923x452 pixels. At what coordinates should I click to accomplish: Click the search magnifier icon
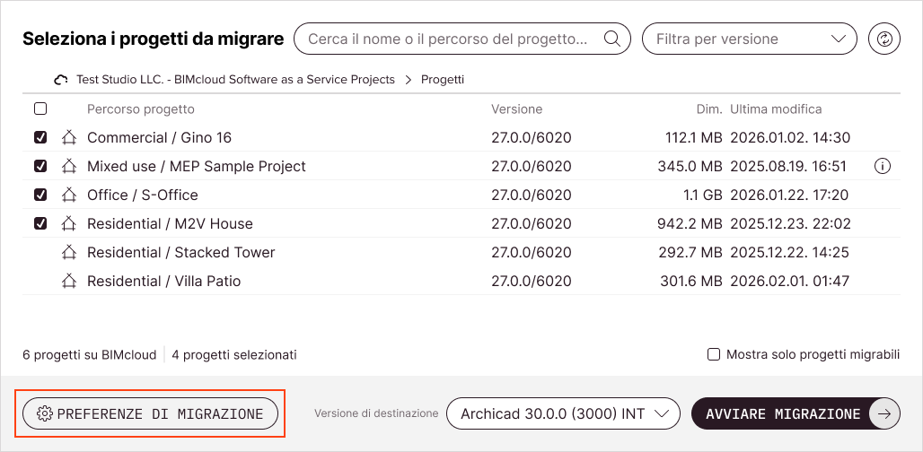tap(612, 39)
